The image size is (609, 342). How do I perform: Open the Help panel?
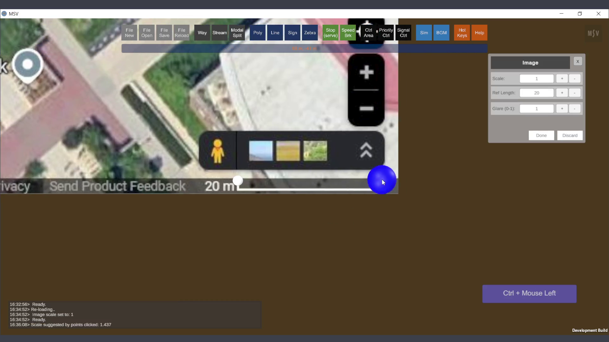tap(479, 33)
